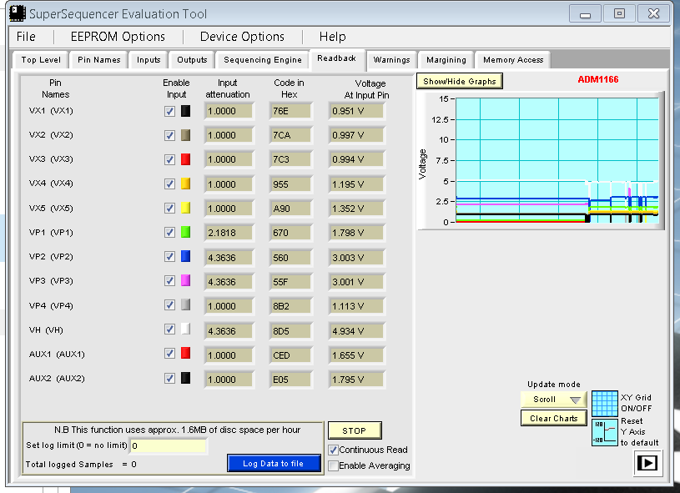Screen dimensions: 680x493
Task: Toggle the XY Grid ON/OFF icon
Action: point(605,403)
